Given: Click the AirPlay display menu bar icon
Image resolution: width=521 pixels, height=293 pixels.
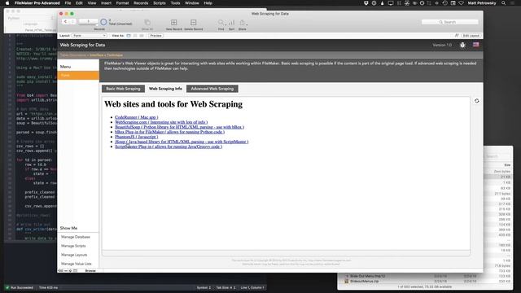Looking at the screenshot, I should [x=391, y=3].
